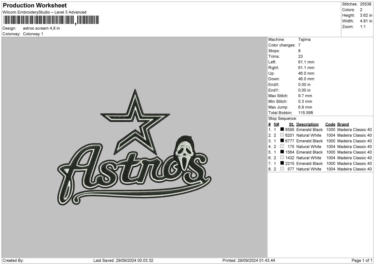
Task: Click 'Madeira Classic 40' in the 2215 row
Action: click(x=354, y=164)
